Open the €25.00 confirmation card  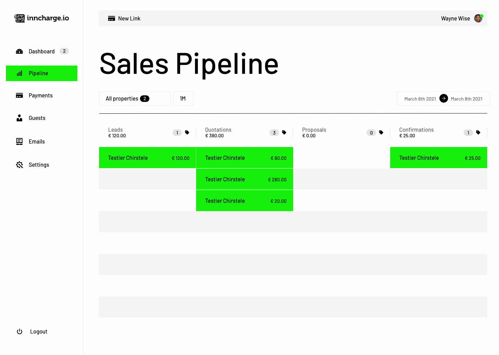coord(439,158)
